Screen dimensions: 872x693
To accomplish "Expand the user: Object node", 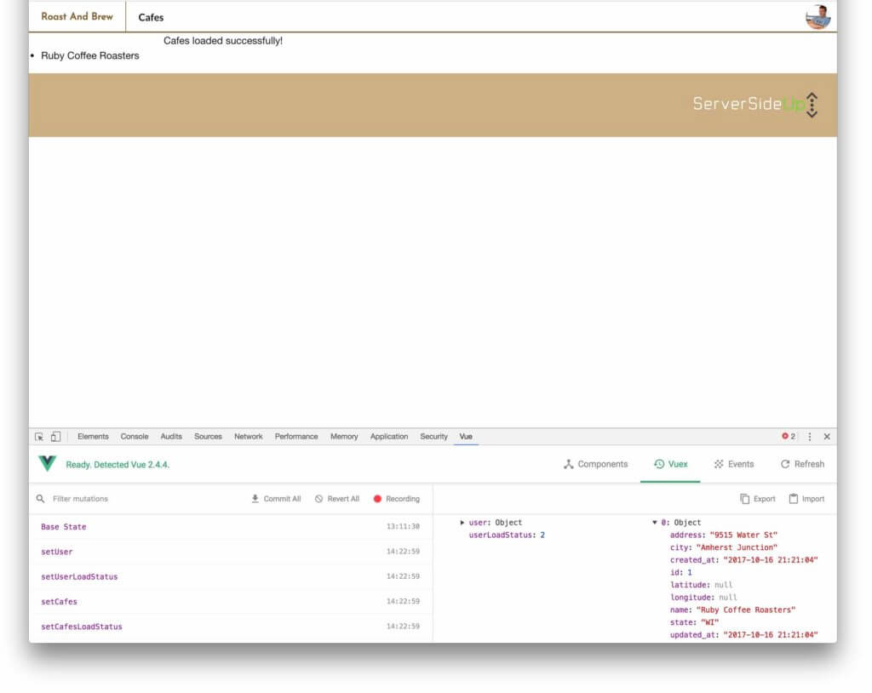I will coord(462,523).
